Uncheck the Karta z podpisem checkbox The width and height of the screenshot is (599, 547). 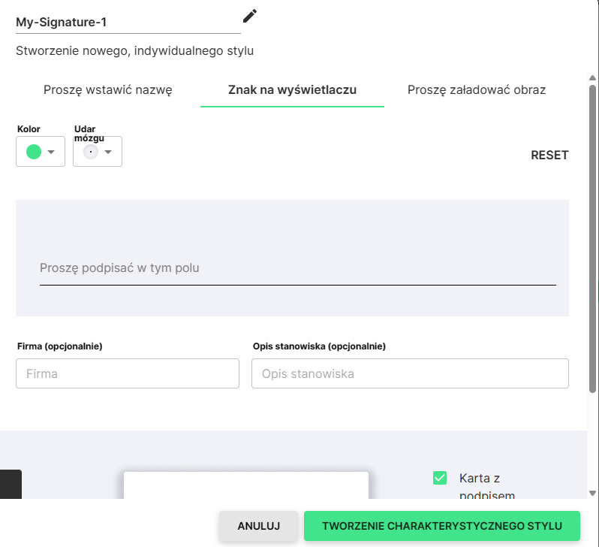[x=440, y=478]
